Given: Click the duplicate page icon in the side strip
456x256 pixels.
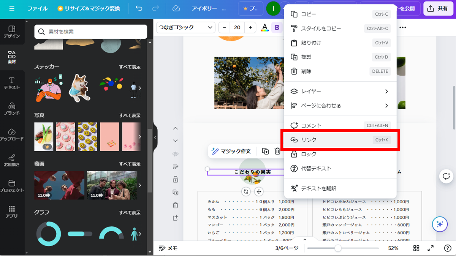Looking at the screenshot, I should (x=176, y=192).
